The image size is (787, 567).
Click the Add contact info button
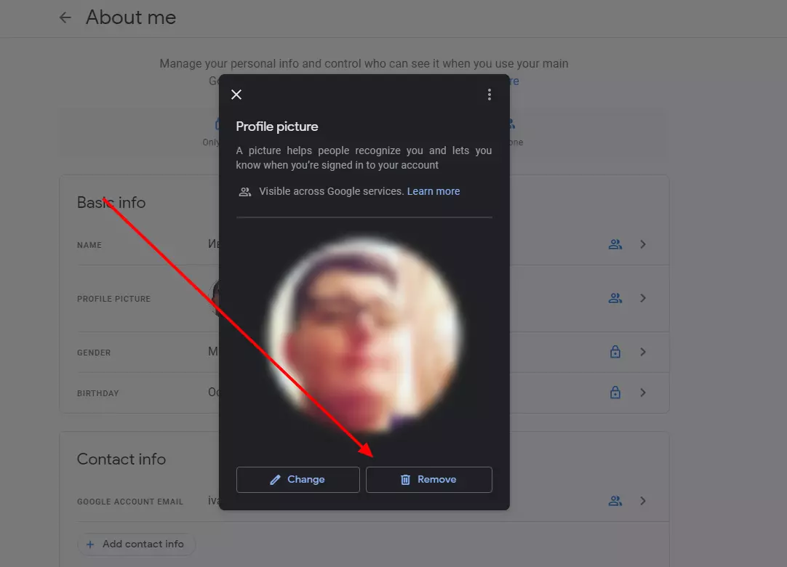(136, 544)
